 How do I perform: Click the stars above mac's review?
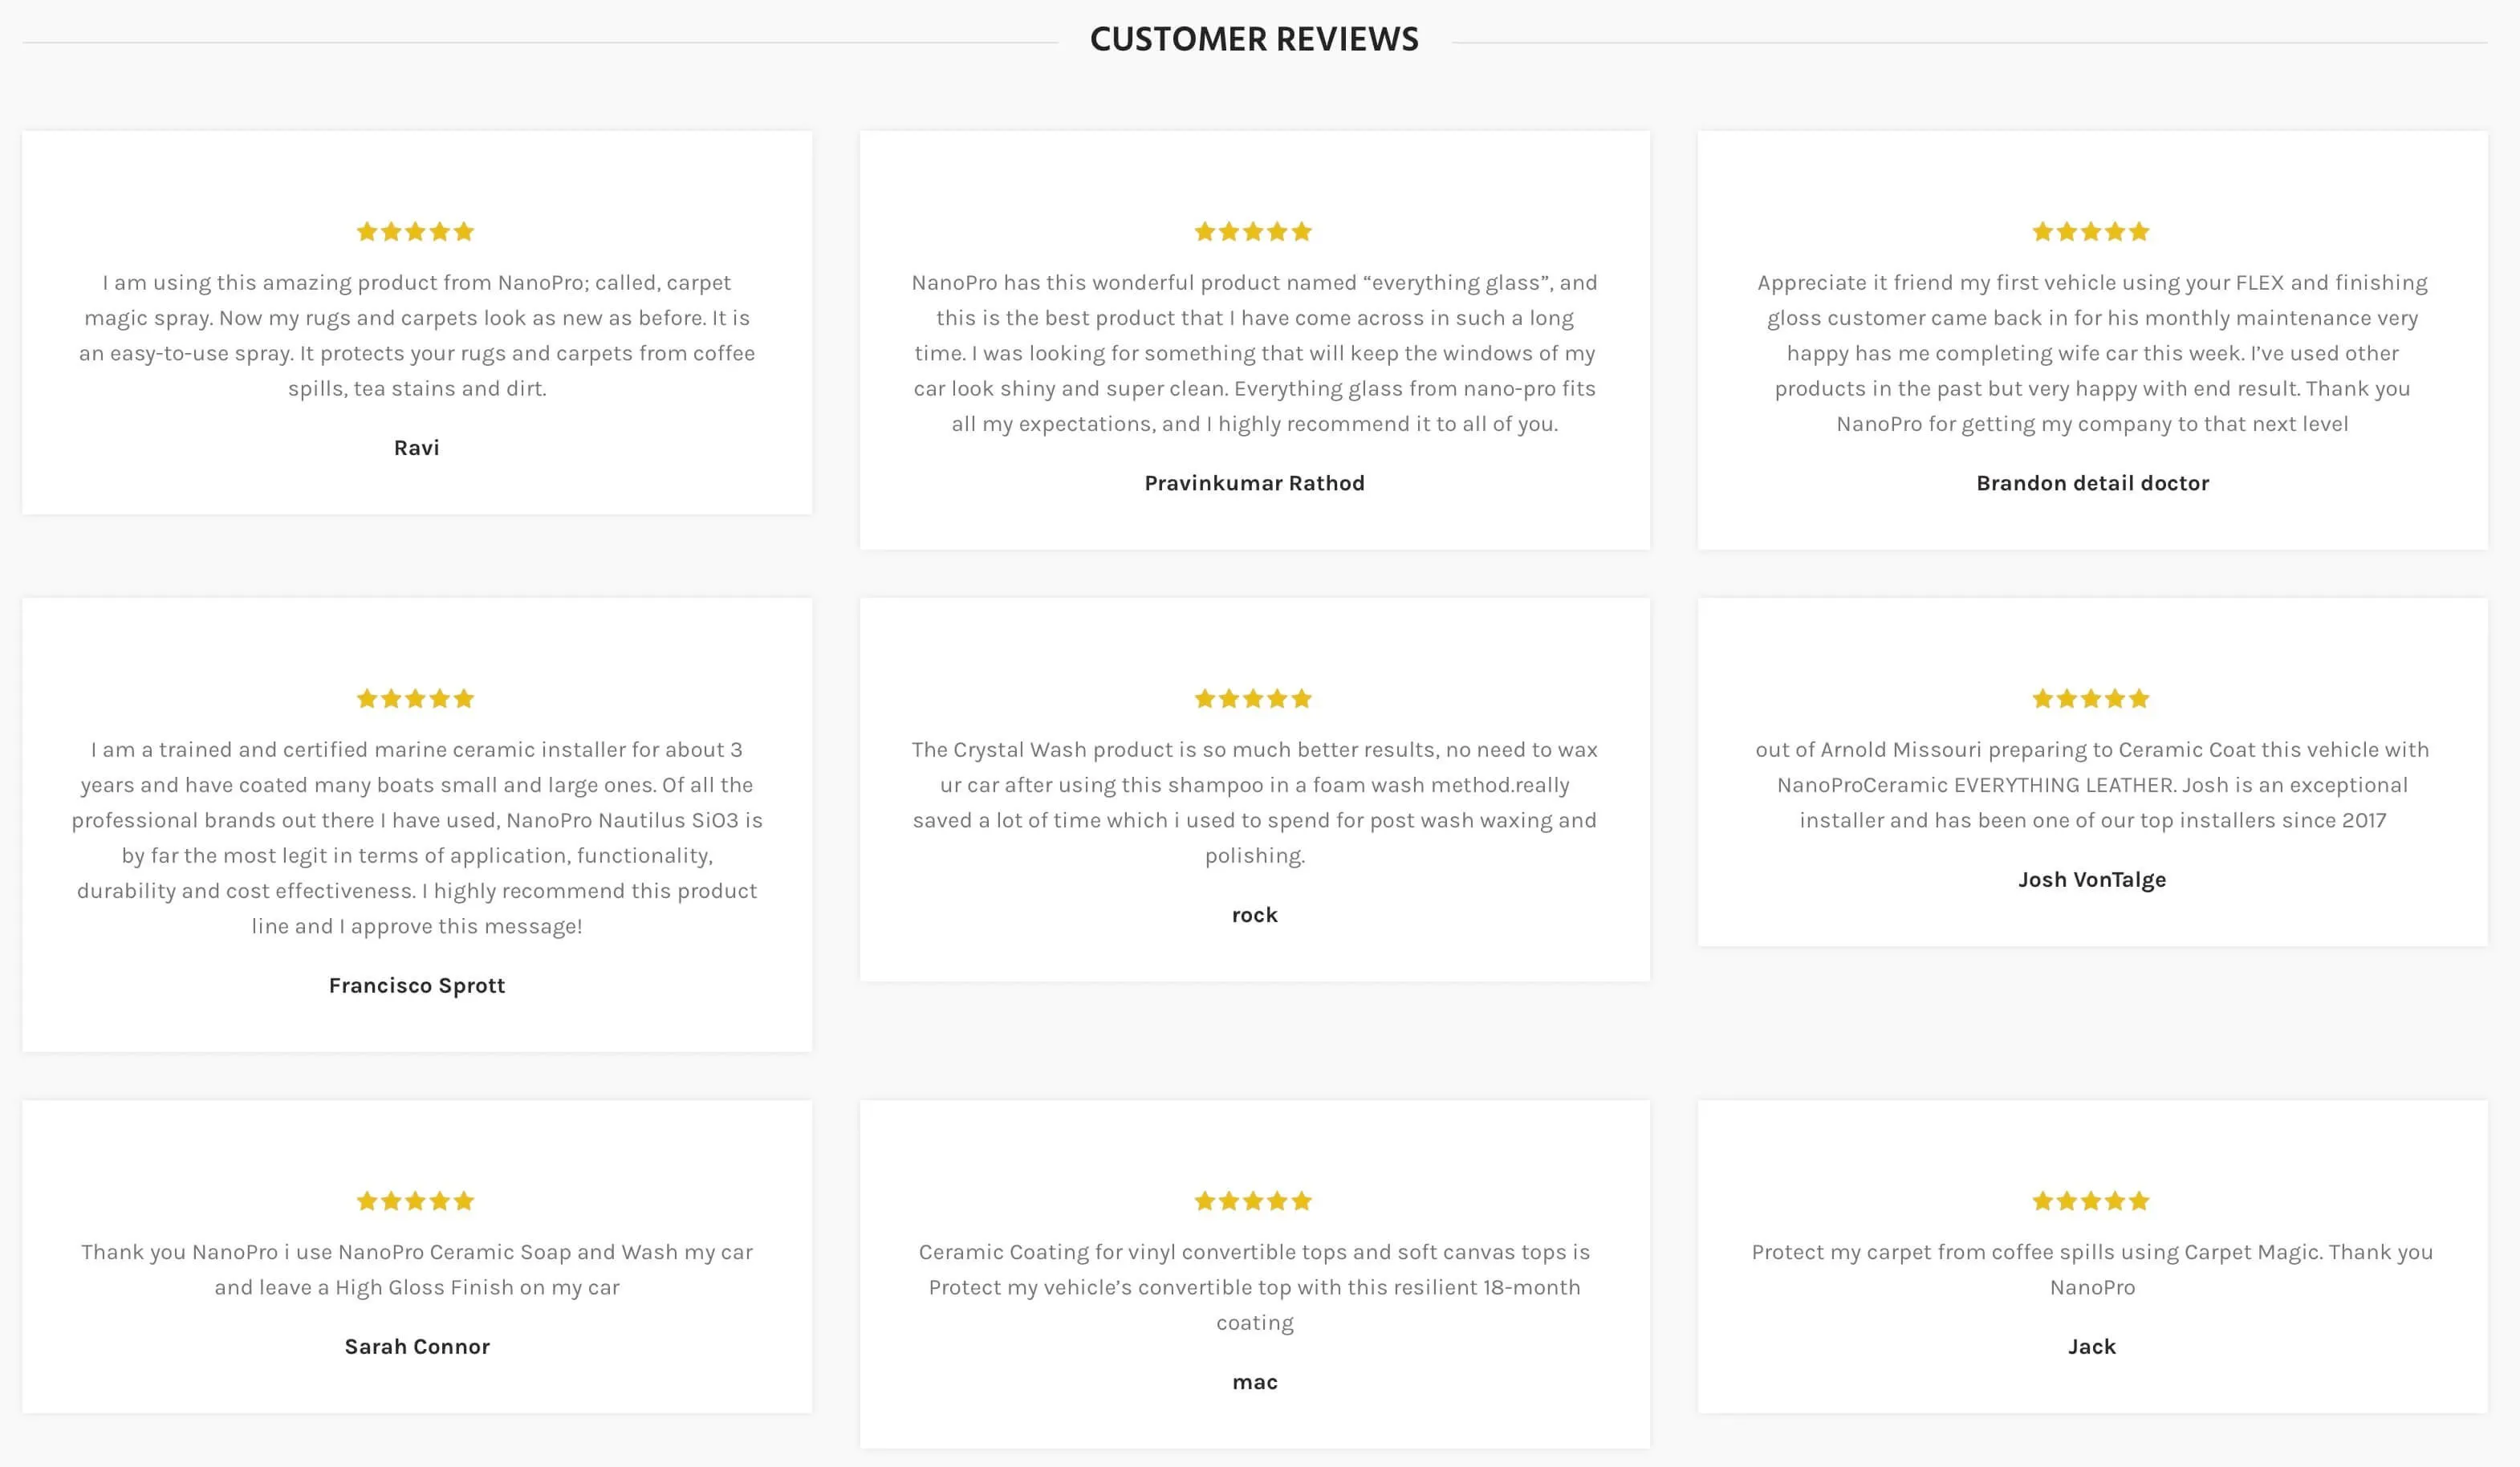[1253, 1201]
